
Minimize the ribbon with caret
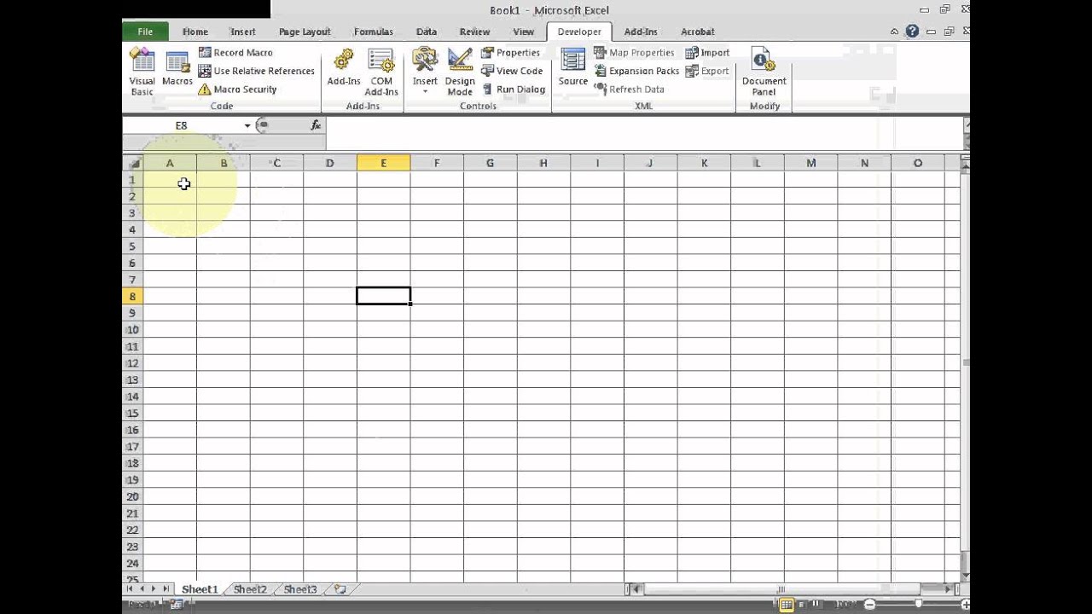pyautogui.click(x=894, y=32)
